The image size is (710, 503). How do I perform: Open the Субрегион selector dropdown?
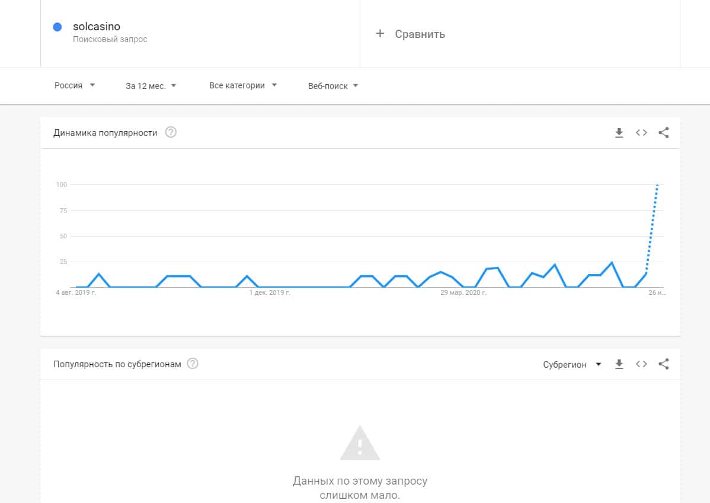tap(572, 364)
